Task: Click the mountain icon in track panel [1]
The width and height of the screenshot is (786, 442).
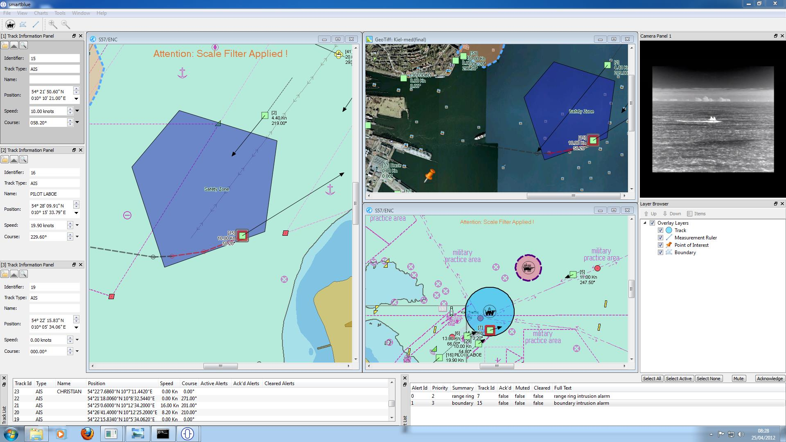Action: (14, 45)
